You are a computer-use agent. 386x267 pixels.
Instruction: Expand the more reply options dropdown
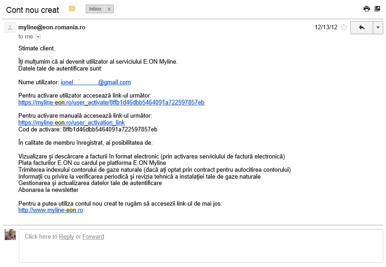pyautogui.click(x=378, y=27)
